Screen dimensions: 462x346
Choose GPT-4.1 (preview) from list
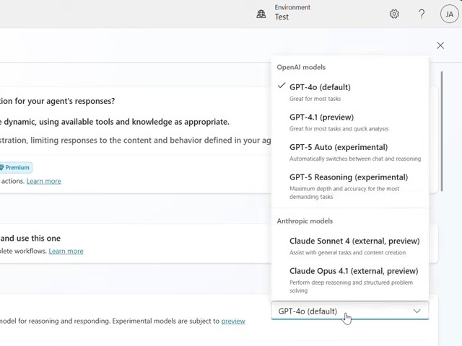coord(321,117)
